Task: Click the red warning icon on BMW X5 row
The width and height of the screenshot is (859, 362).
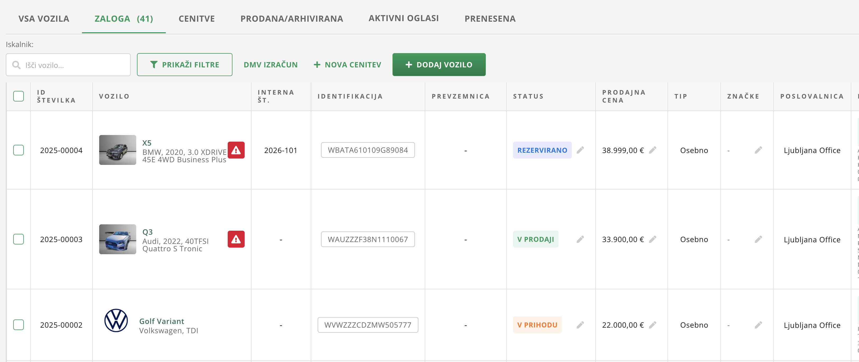Action: click(236, 150)
